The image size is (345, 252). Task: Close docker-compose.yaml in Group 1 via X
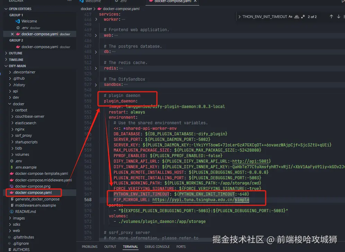click(x=12, y=34)
